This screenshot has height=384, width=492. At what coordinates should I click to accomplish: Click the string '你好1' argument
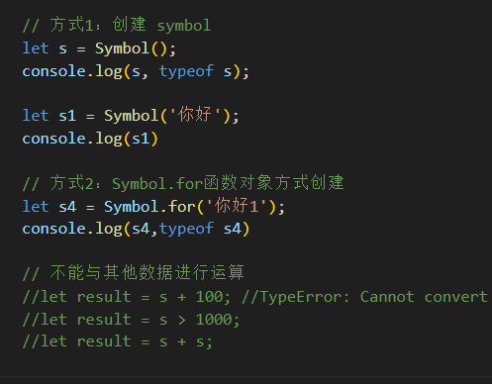click(x=236, y=207)
